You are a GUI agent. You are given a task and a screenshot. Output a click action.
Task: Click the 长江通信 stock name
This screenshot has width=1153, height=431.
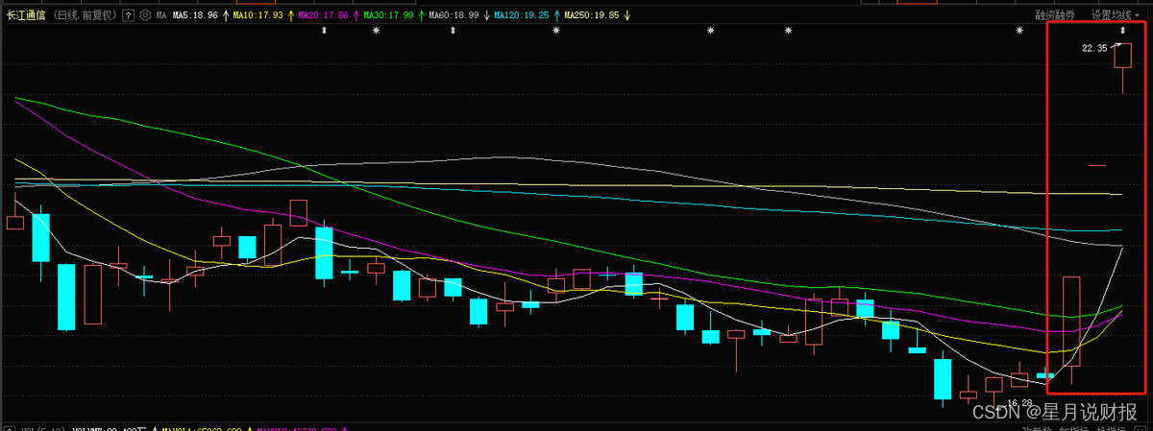point(26,15)
